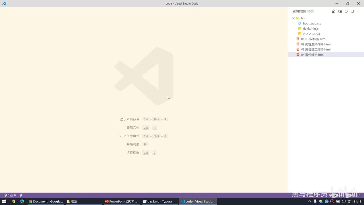Open 02.内容渲染指令.html in the explorer
The width and height of the screenshot is (364, 205).
[x=326, y=44]
